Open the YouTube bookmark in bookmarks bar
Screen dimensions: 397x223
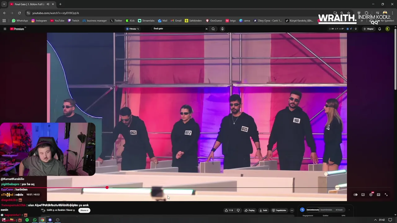tap(57, 21)
